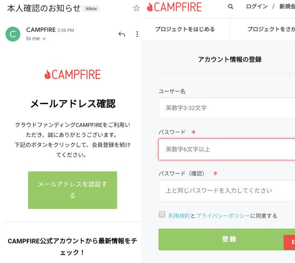Click the メールアドレスを認証する button
Screen dimensions: 295x263
click(x=72, y=190)
